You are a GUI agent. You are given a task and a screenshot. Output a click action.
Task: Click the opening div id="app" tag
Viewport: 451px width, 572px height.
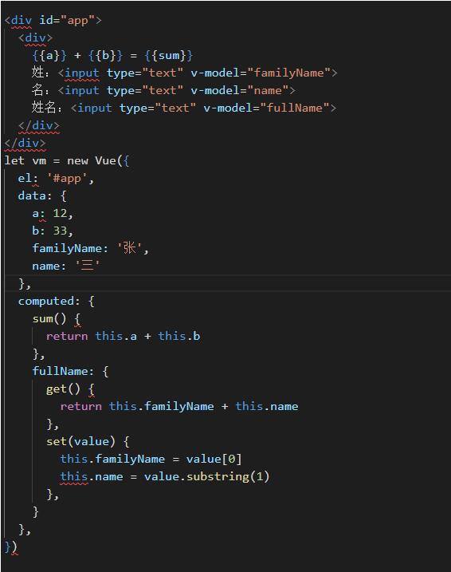click(53, 21)
